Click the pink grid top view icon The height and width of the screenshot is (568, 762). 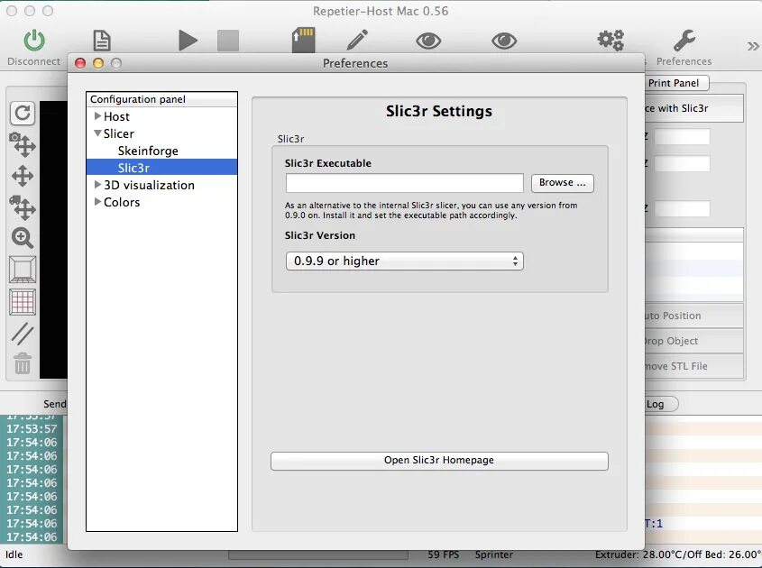(x=23, y=302)
